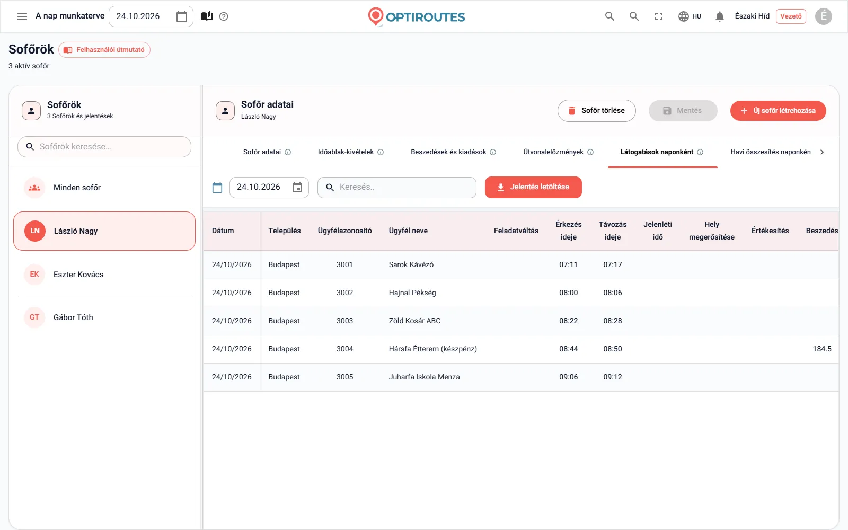Click Juharfa Iskola Menza cell
The image size is (848, 530).
pos(424,377)
